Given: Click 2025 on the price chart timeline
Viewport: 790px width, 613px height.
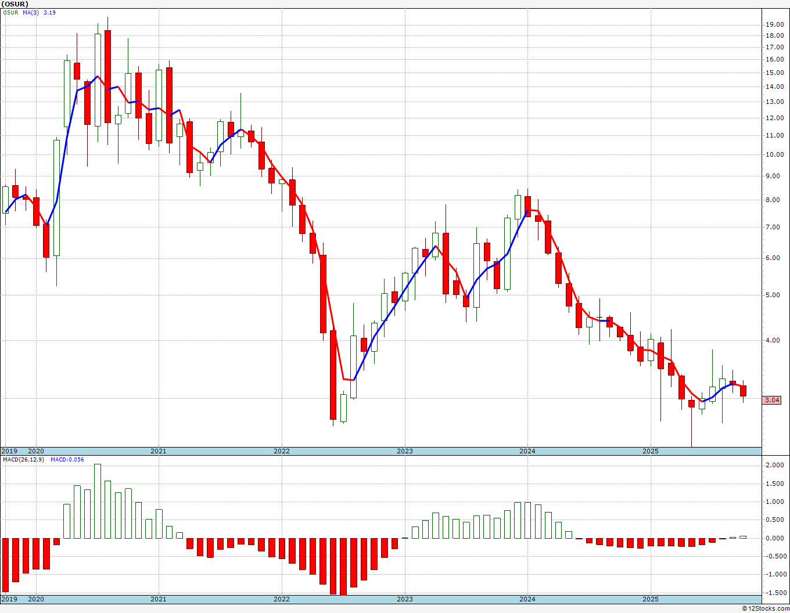Looking at the screenshot, I should 651,451.
